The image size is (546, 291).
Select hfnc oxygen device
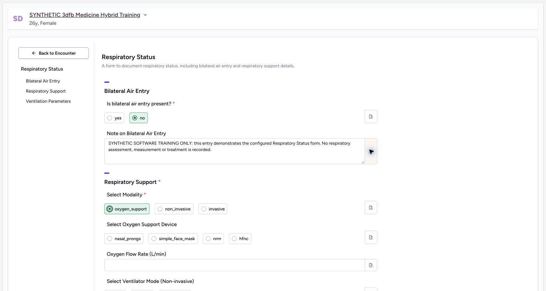[x=240, y=239]
